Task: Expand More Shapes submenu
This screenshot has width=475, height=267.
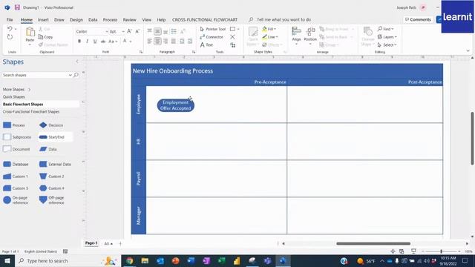Action: click(16, 89)
